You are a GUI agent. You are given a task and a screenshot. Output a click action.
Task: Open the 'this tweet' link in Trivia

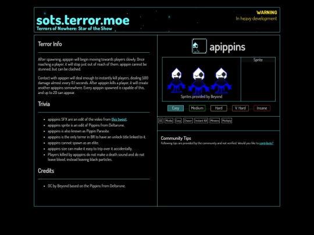(119, 120)
